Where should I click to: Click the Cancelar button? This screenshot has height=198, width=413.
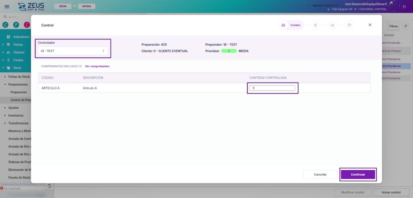pyautogui.click(x=320, y=175)
